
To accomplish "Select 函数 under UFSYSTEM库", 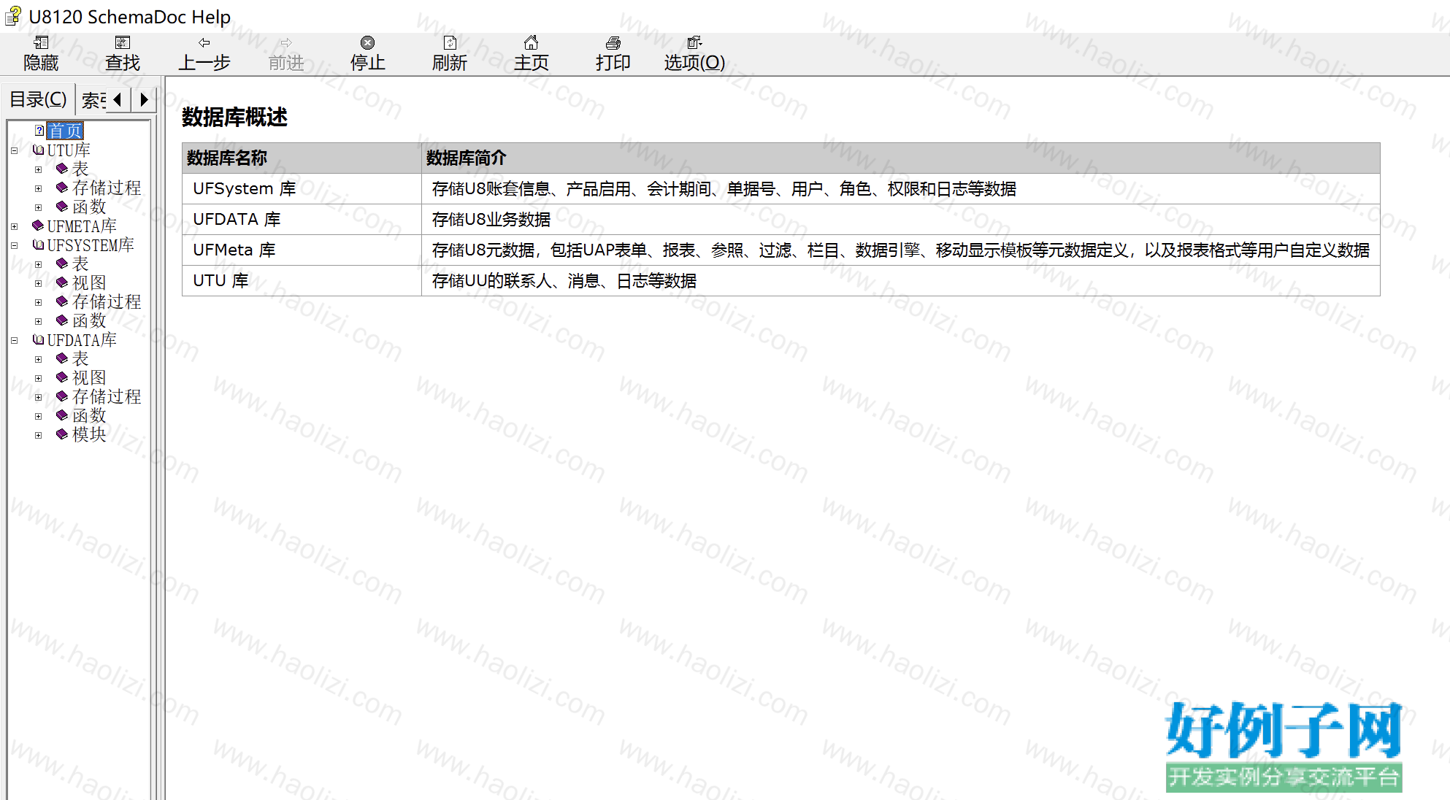I will (x=89, y=321).
